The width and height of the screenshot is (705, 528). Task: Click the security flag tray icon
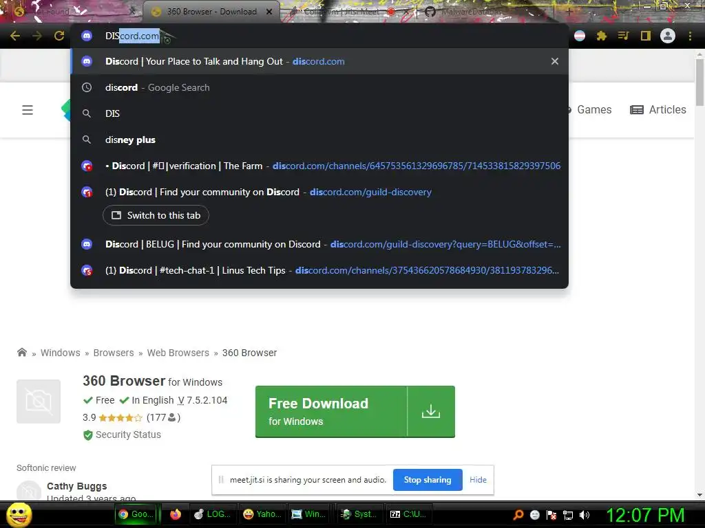(x=551, y=515)
